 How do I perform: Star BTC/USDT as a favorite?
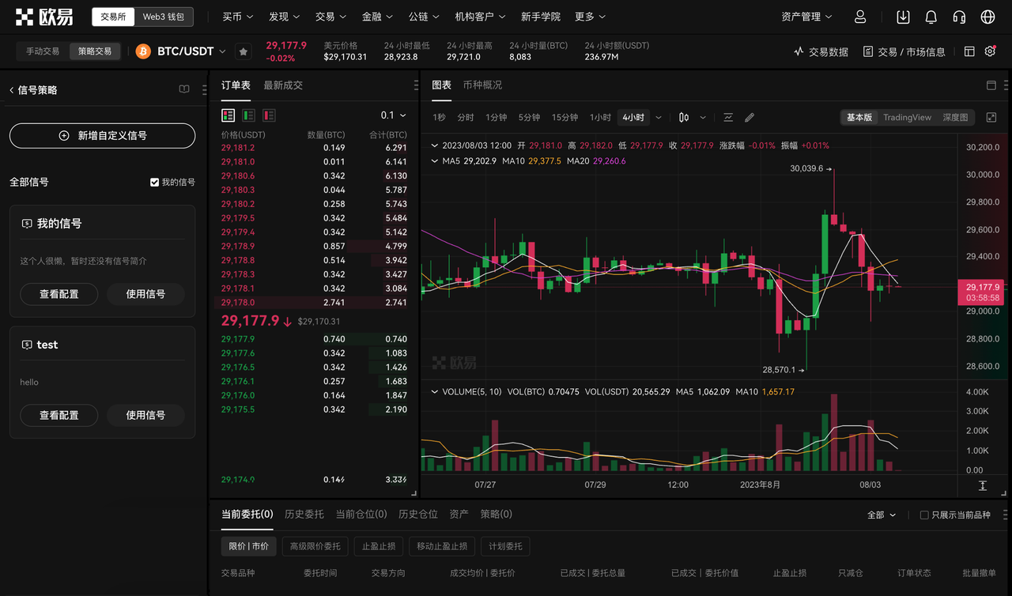tap(244, 51)
